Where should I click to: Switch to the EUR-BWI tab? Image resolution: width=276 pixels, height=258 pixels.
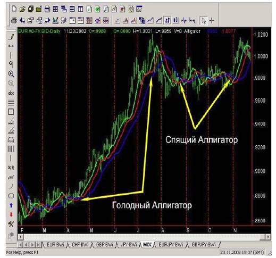[55, 245]
